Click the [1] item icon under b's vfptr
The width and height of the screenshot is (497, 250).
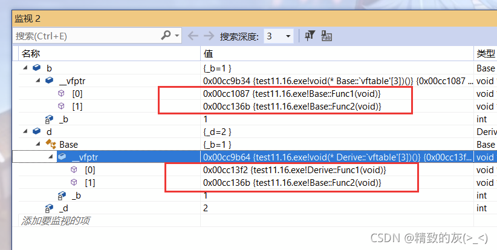coord(61,106)
